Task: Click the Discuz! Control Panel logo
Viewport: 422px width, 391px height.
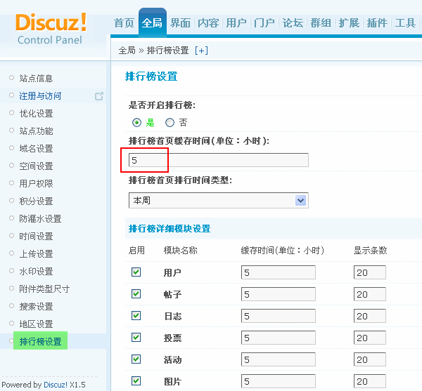Action: point(51,28)
